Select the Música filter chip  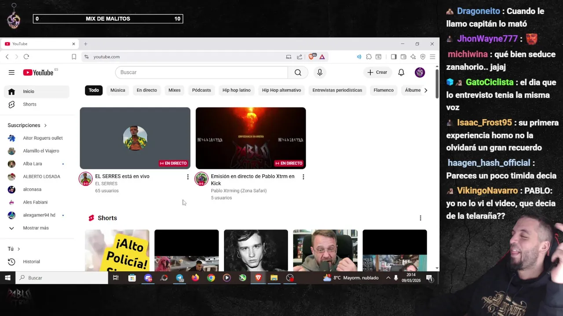[118, 90]
